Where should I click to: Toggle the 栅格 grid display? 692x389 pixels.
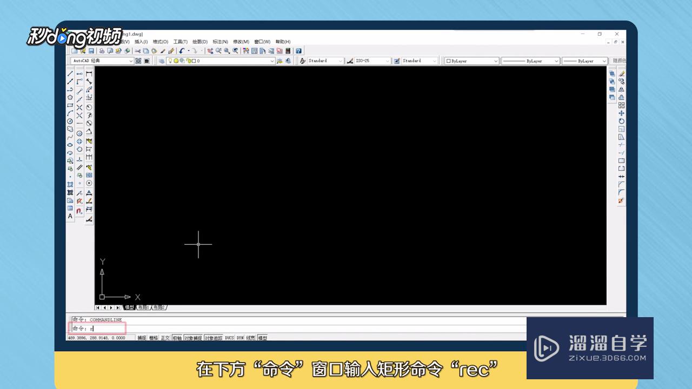tap(154, 338)
